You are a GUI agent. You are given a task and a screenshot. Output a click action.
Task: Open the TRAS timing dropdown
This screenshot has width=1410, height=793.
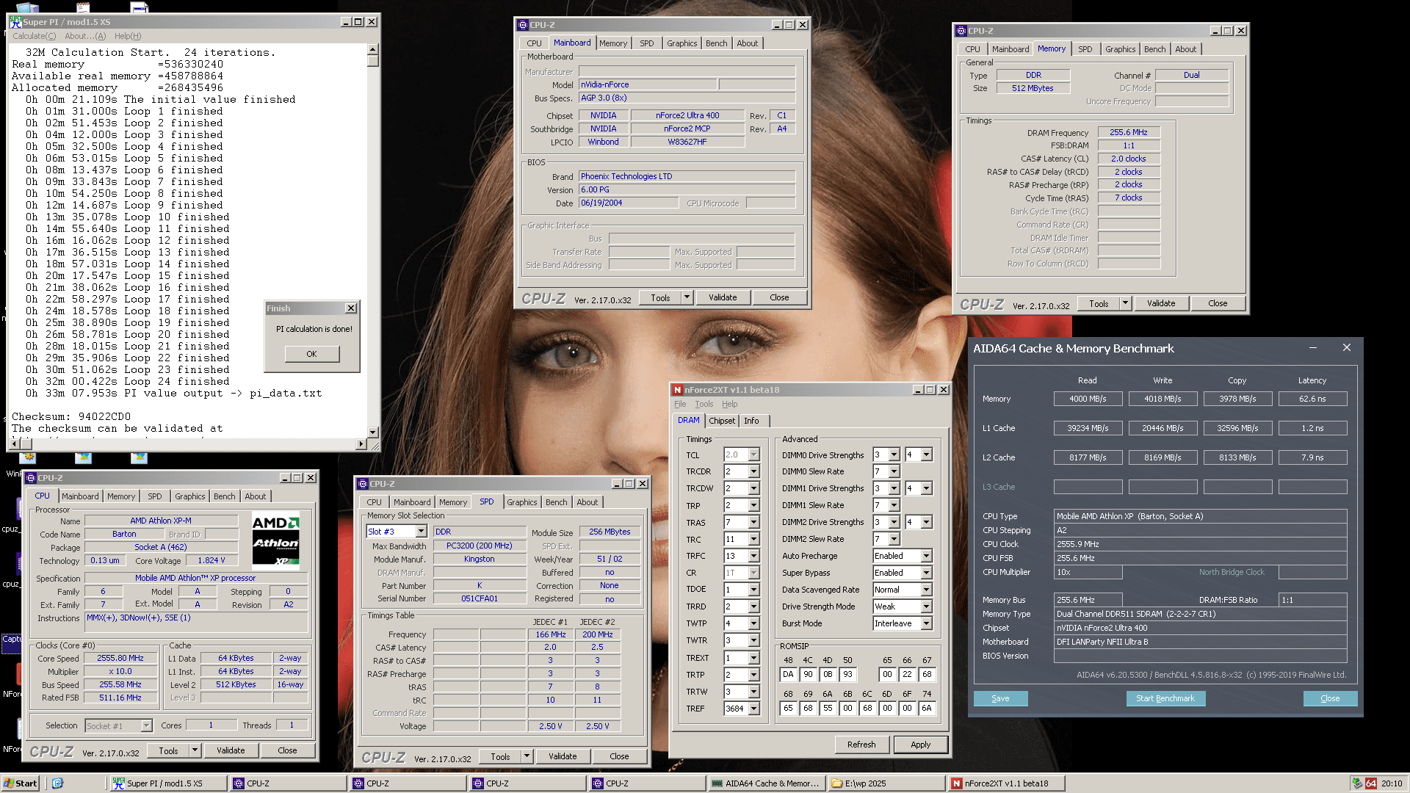pos(753,523)
